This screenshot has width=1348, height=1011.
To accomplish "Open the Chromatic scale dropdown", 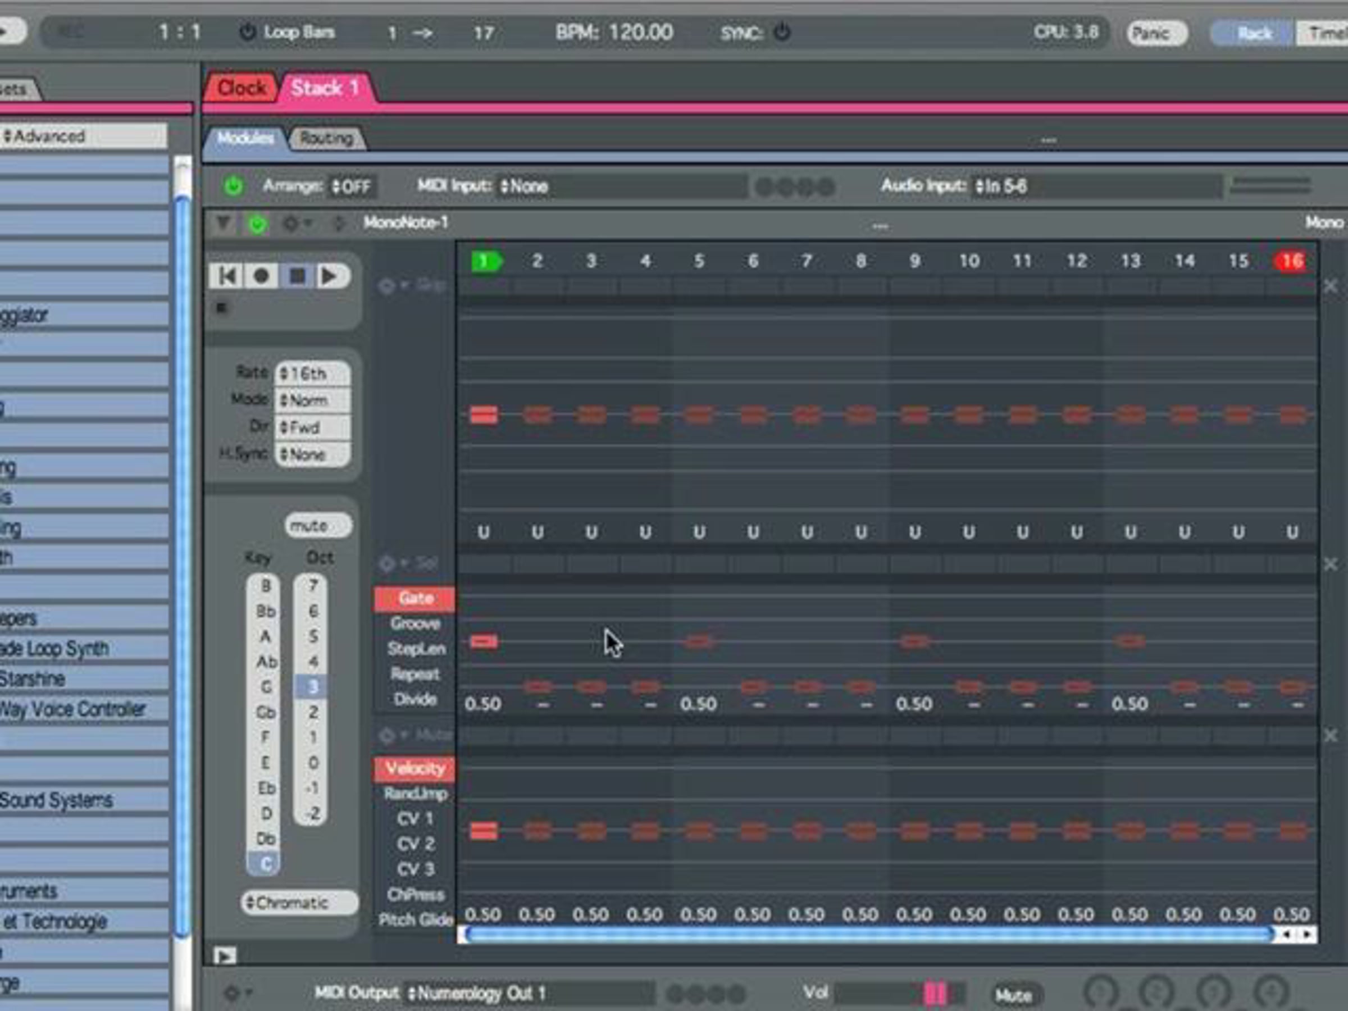I will 299,903.
